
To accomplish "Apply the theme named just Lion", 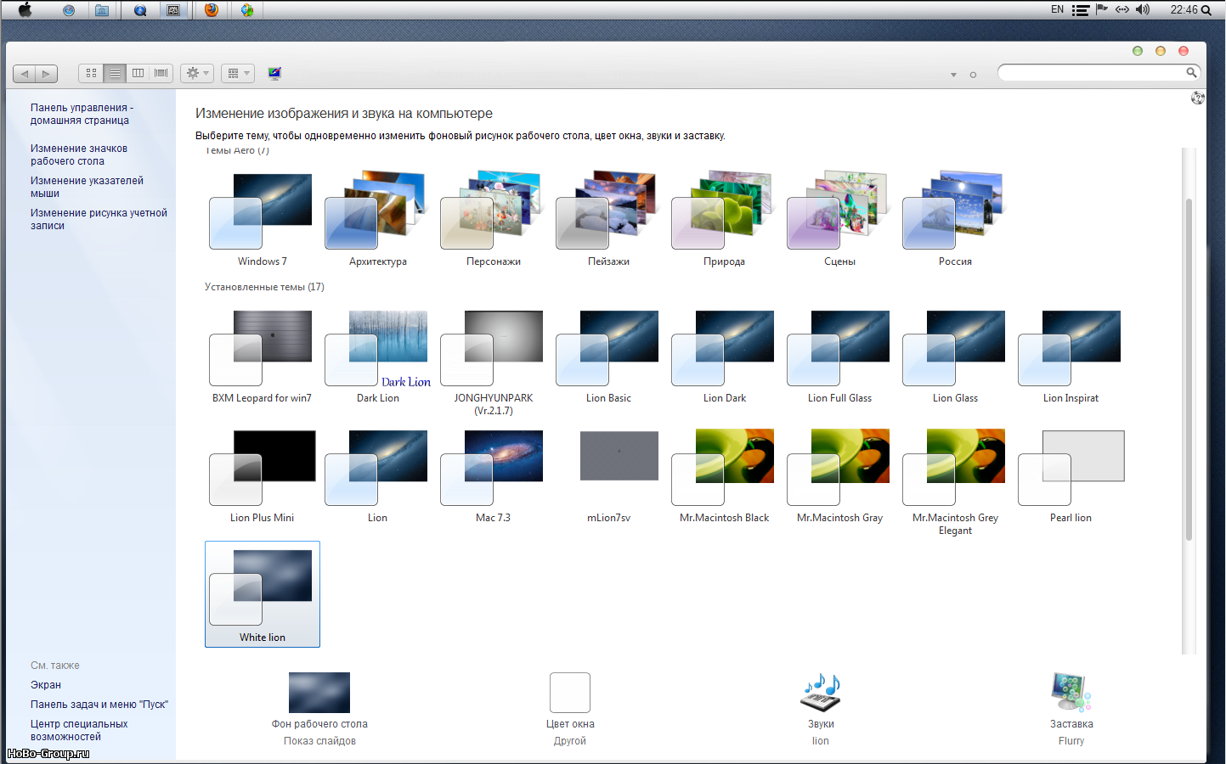I will tap(377, 476).
